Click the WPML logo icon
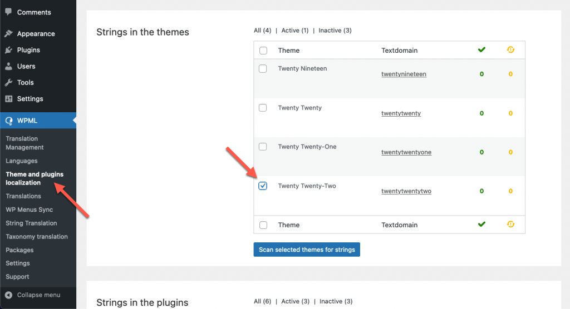The image size is (570, 309). tap(9, 120)
